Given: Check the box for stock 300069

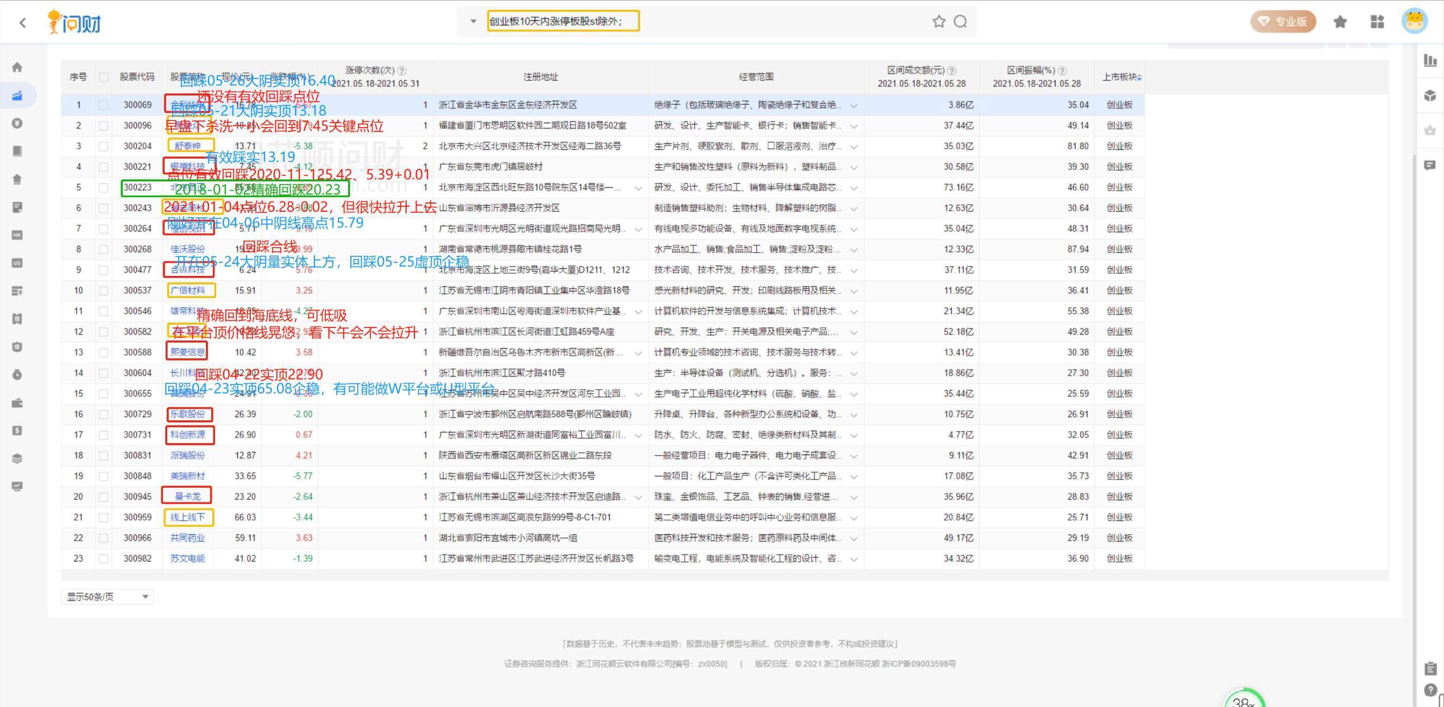Looking at the screenshot, I should click(x=104, y=105).
